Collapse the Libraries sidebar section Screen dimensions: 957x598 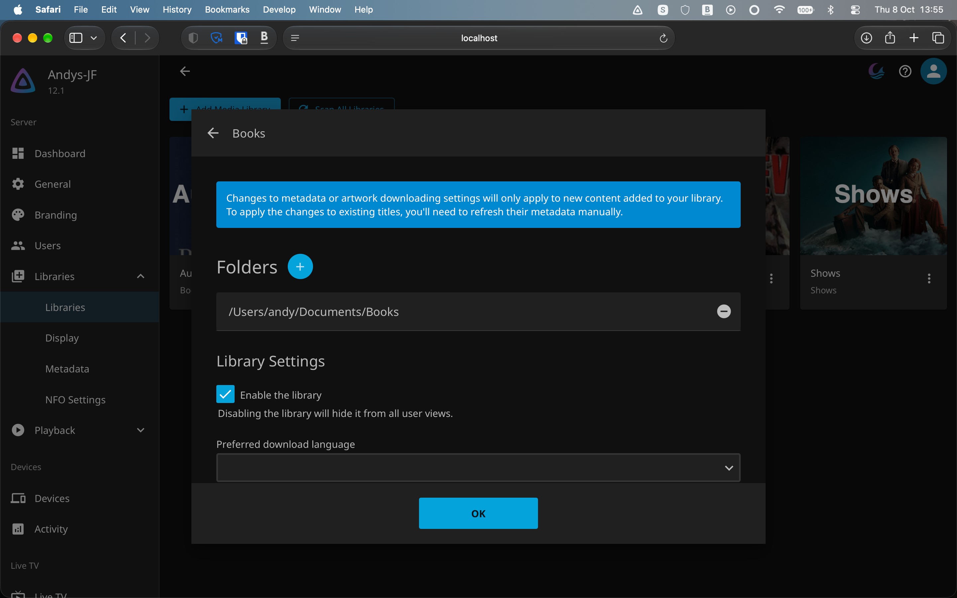[140, 276]
